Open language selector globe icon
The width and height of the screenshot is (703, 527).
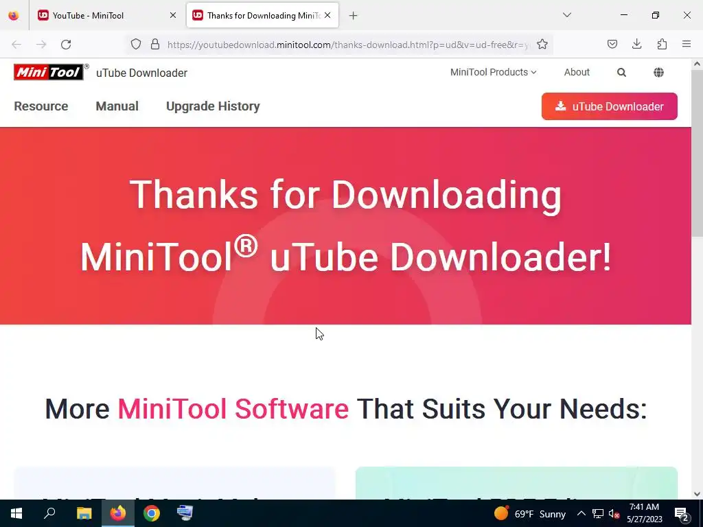click(x=658, y=73)
